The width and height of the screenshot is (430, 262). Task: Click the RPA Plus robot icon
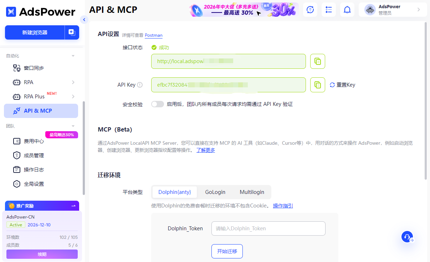(x=16, y=97)
